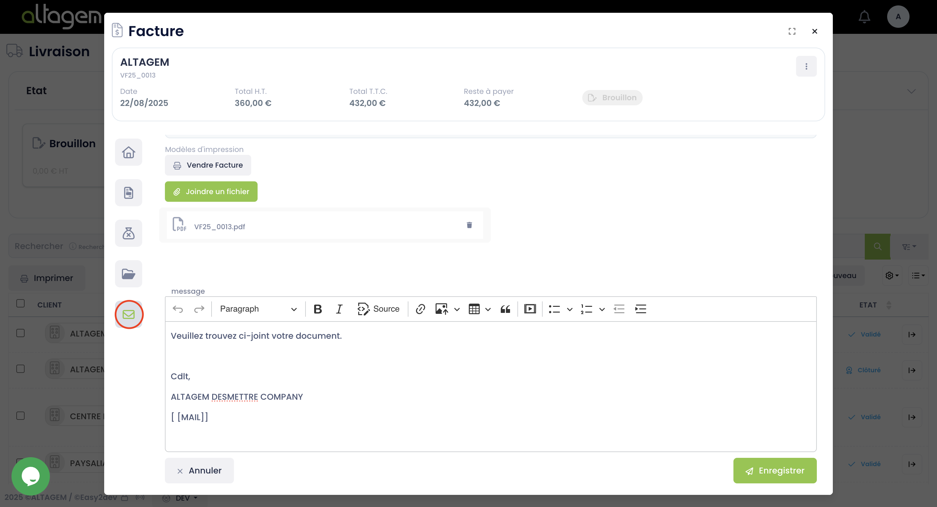
Task: Switch editor to Source view
Action: 378,309
